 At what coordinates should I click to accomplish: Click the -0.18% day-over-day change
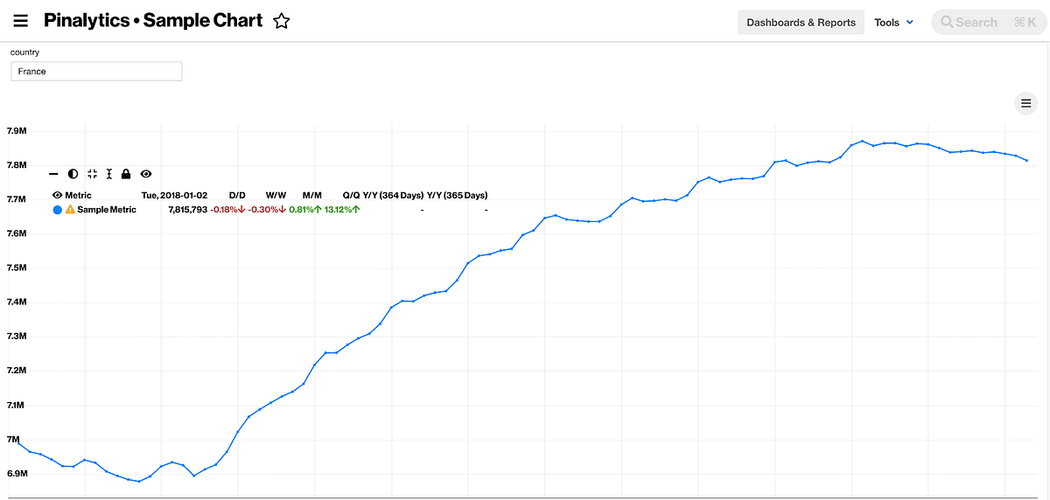tap(227, 210)
